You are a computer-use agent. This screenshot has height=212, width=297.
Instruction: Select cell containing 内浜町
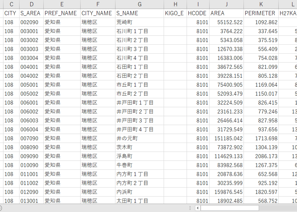click(x=139, y=192)
